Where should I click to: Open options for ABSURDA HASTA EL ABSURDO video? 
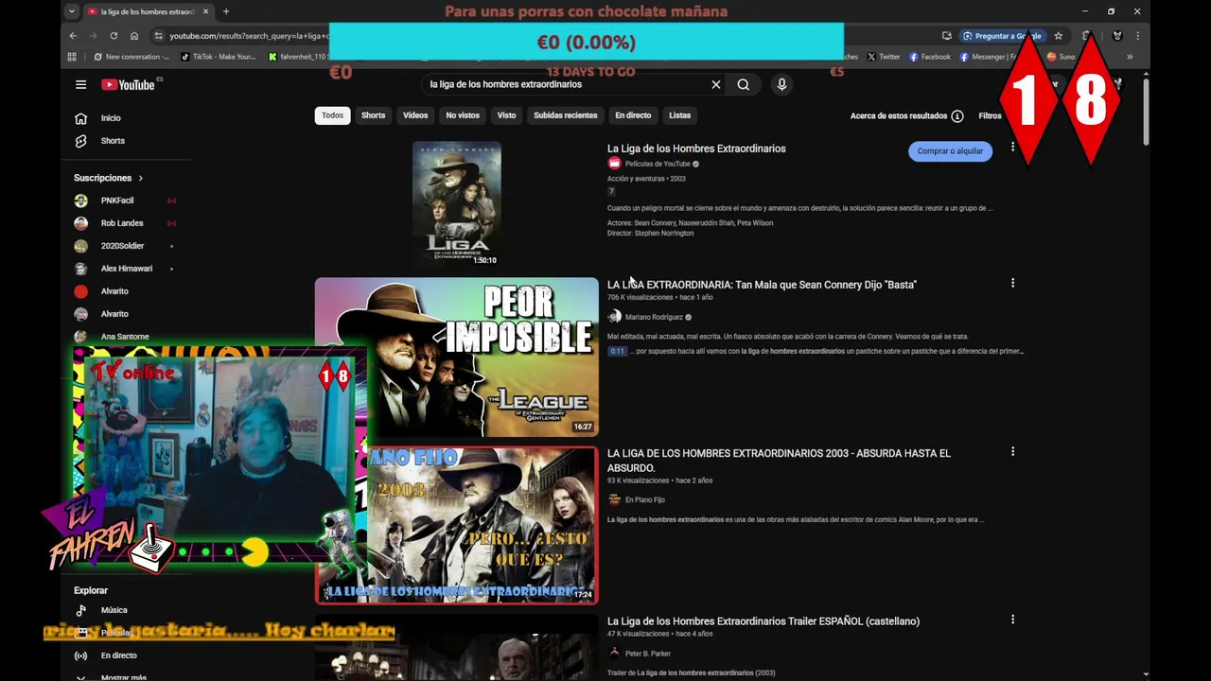[x=1012, y=451]
